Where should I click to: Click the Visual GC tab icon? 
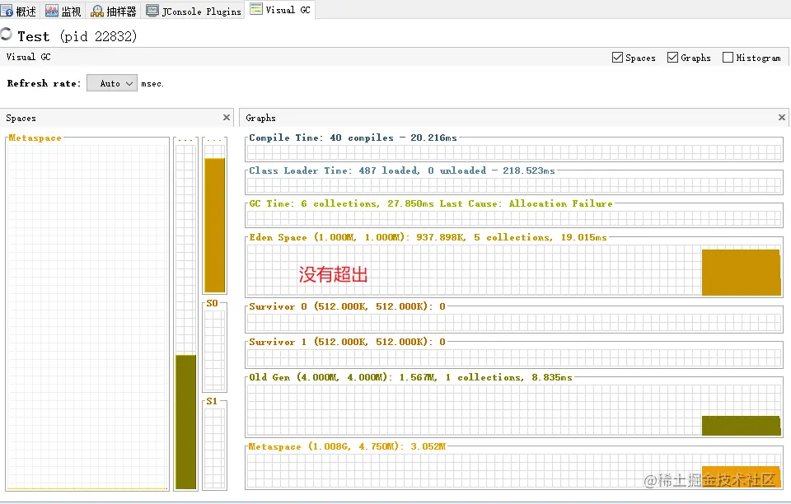click(256, 9)
